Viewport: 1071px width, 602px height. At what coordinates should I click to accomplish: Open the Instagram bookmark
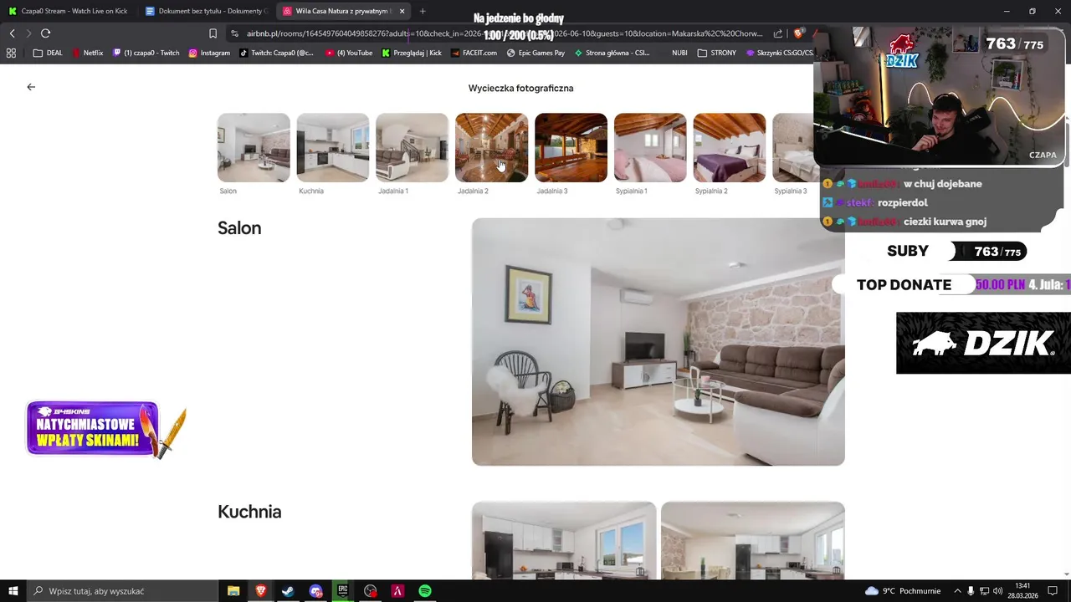209,53
